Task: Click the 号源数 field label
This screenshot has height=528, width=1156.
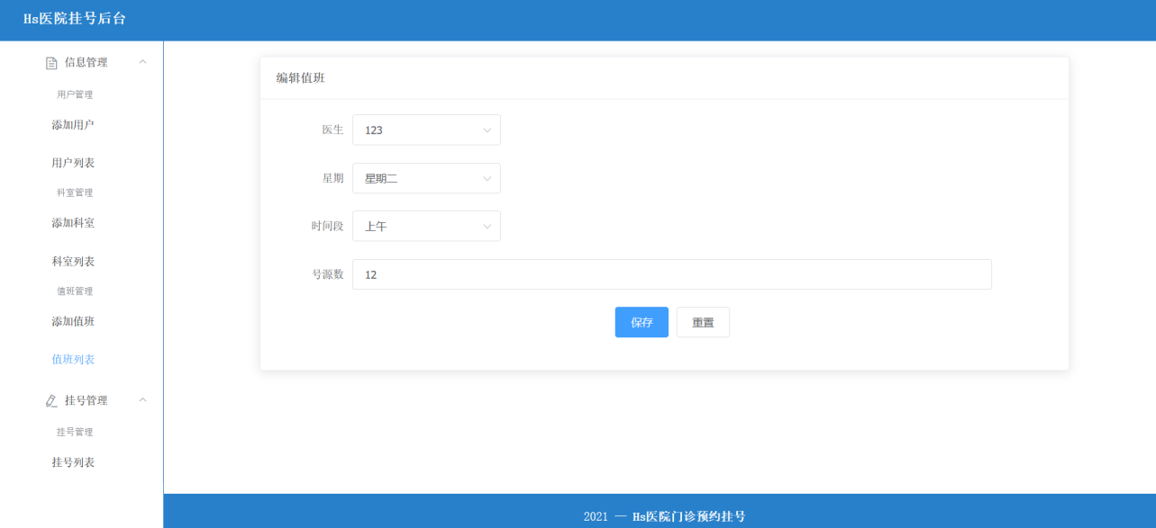Action: (327, 274)
